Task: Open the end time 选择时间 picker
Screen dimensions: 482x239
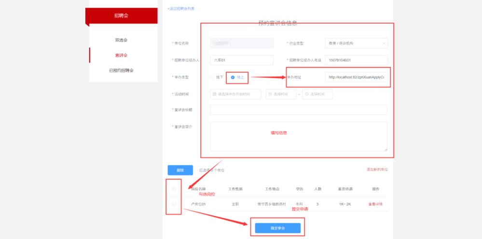Action: coord(317,94)
